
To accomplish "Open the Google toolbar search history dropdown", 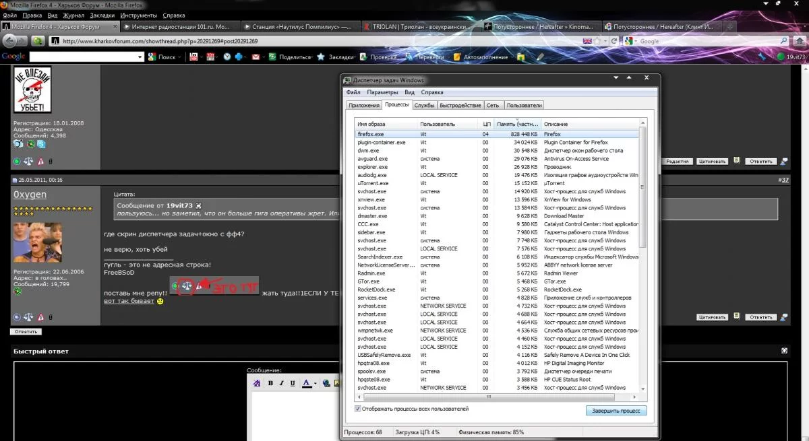I will [140, 57].
